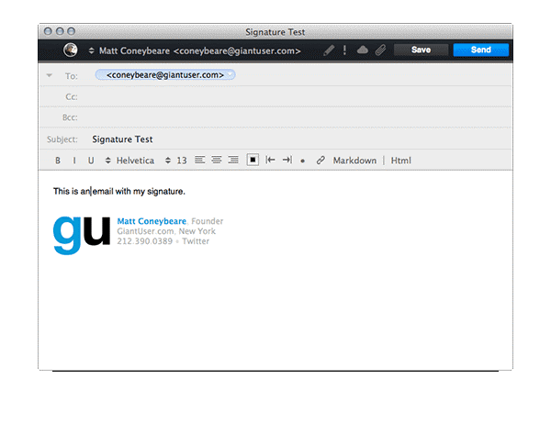
Task: Minimize the Signature Test window
Action: [60, 31]
